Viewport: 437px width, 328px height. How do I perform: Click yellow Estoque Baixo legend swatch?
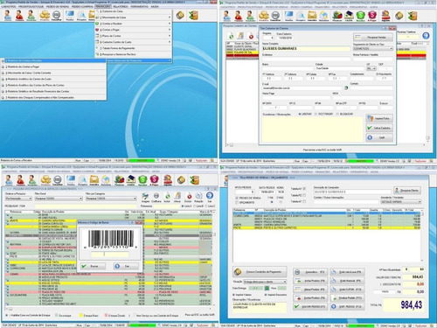point(81,316)
